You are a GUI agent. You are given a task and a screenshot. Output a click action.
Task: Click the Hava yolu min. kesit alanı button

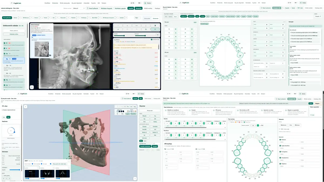pos(60,164)
